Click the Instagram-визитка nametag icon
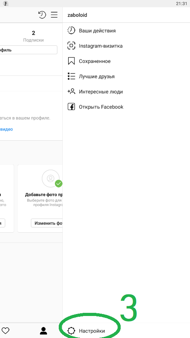Screen dimensions: 190x338 pos(71,46)
